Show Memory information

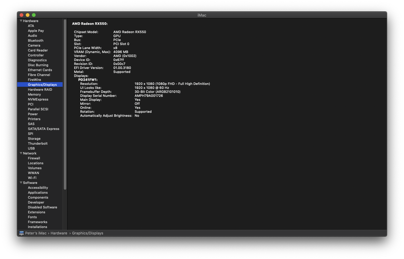[34, 95]
